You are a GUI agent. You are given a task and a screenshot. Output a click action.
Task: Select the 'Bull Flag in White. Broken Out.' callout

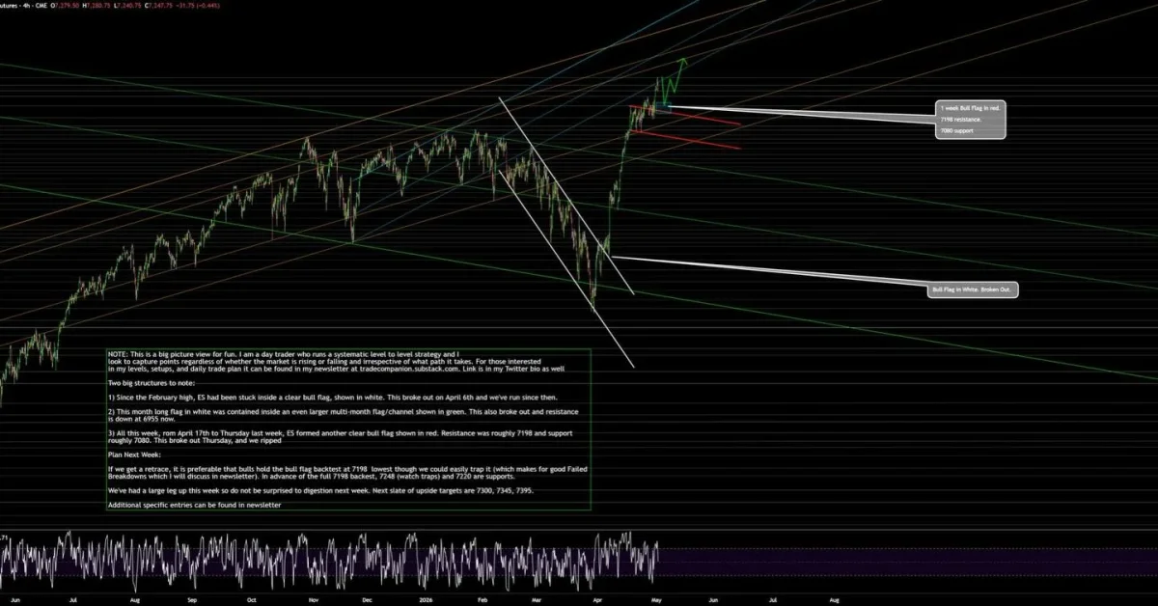click(x=974, y=289)
